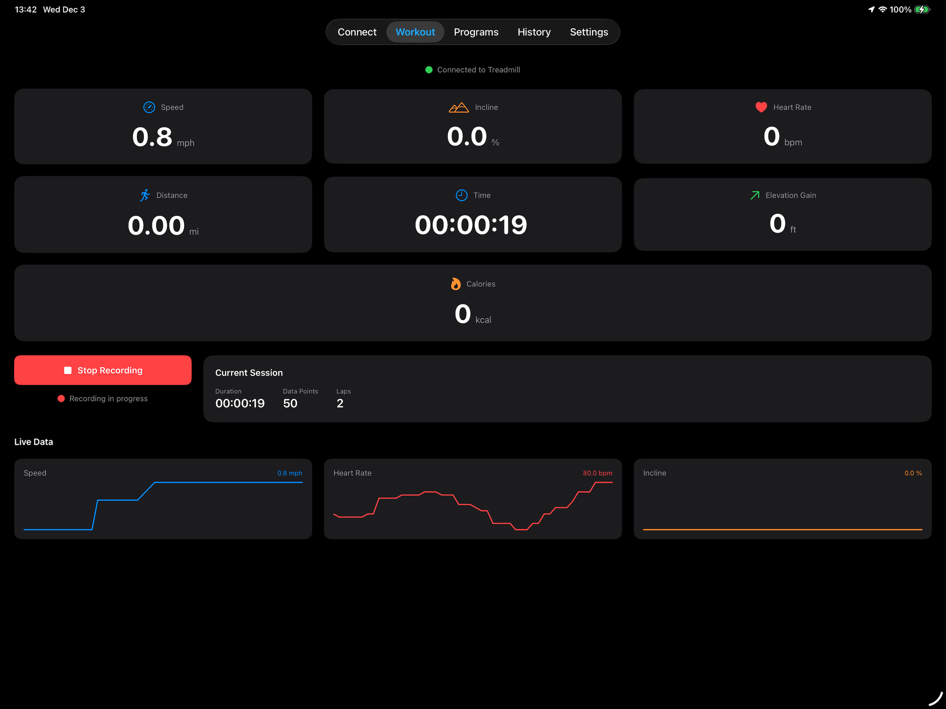
Task: Click the 100% battery percentage text
Action: tap(900, 9)
